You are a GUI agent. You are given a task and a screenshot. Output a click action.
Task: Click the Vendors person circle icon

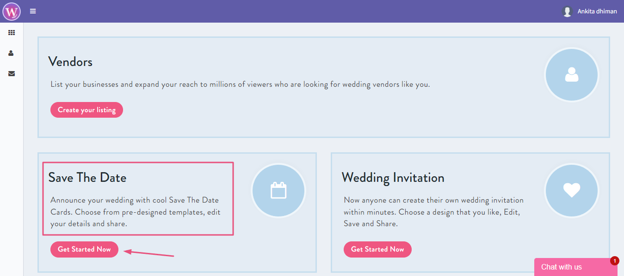coord(572,75)
